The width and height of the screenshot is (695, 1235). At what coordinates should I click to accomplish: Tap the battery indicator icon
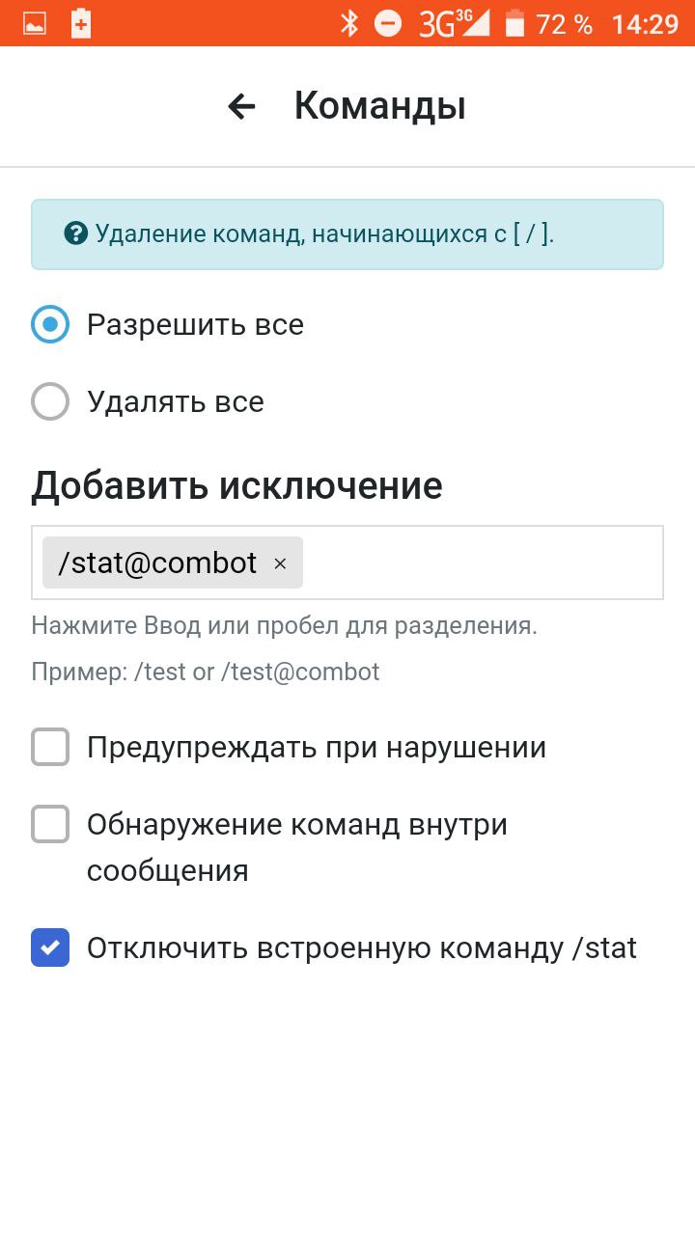coord(515,23)
